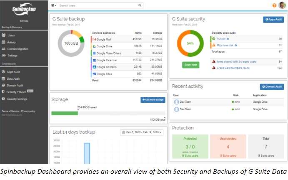The height and width of the screenshot is (180, 288).
Task: Open Apps Audit in the sidebar
Action: click(13, 72)
